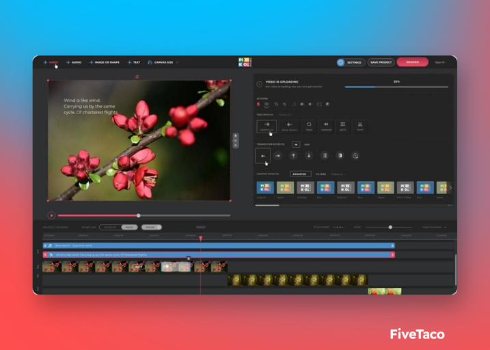This screenshot has width=490, height=350.
Task: Open the Sign in link
Action: pos(439,62)
